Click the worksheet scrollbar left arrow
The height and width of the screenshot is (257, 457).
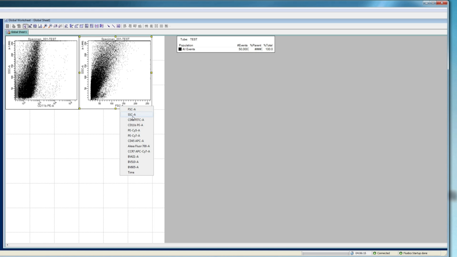(7, 245)
